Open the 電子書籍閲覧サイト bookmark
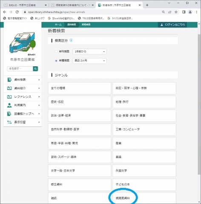 pos(15,18)
